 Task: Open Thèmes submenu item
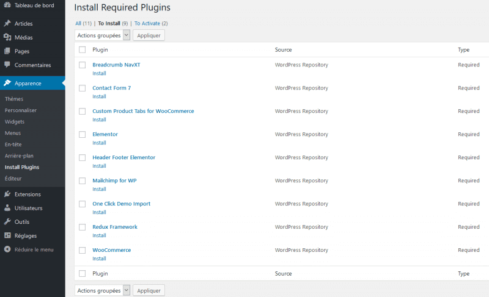14,99
